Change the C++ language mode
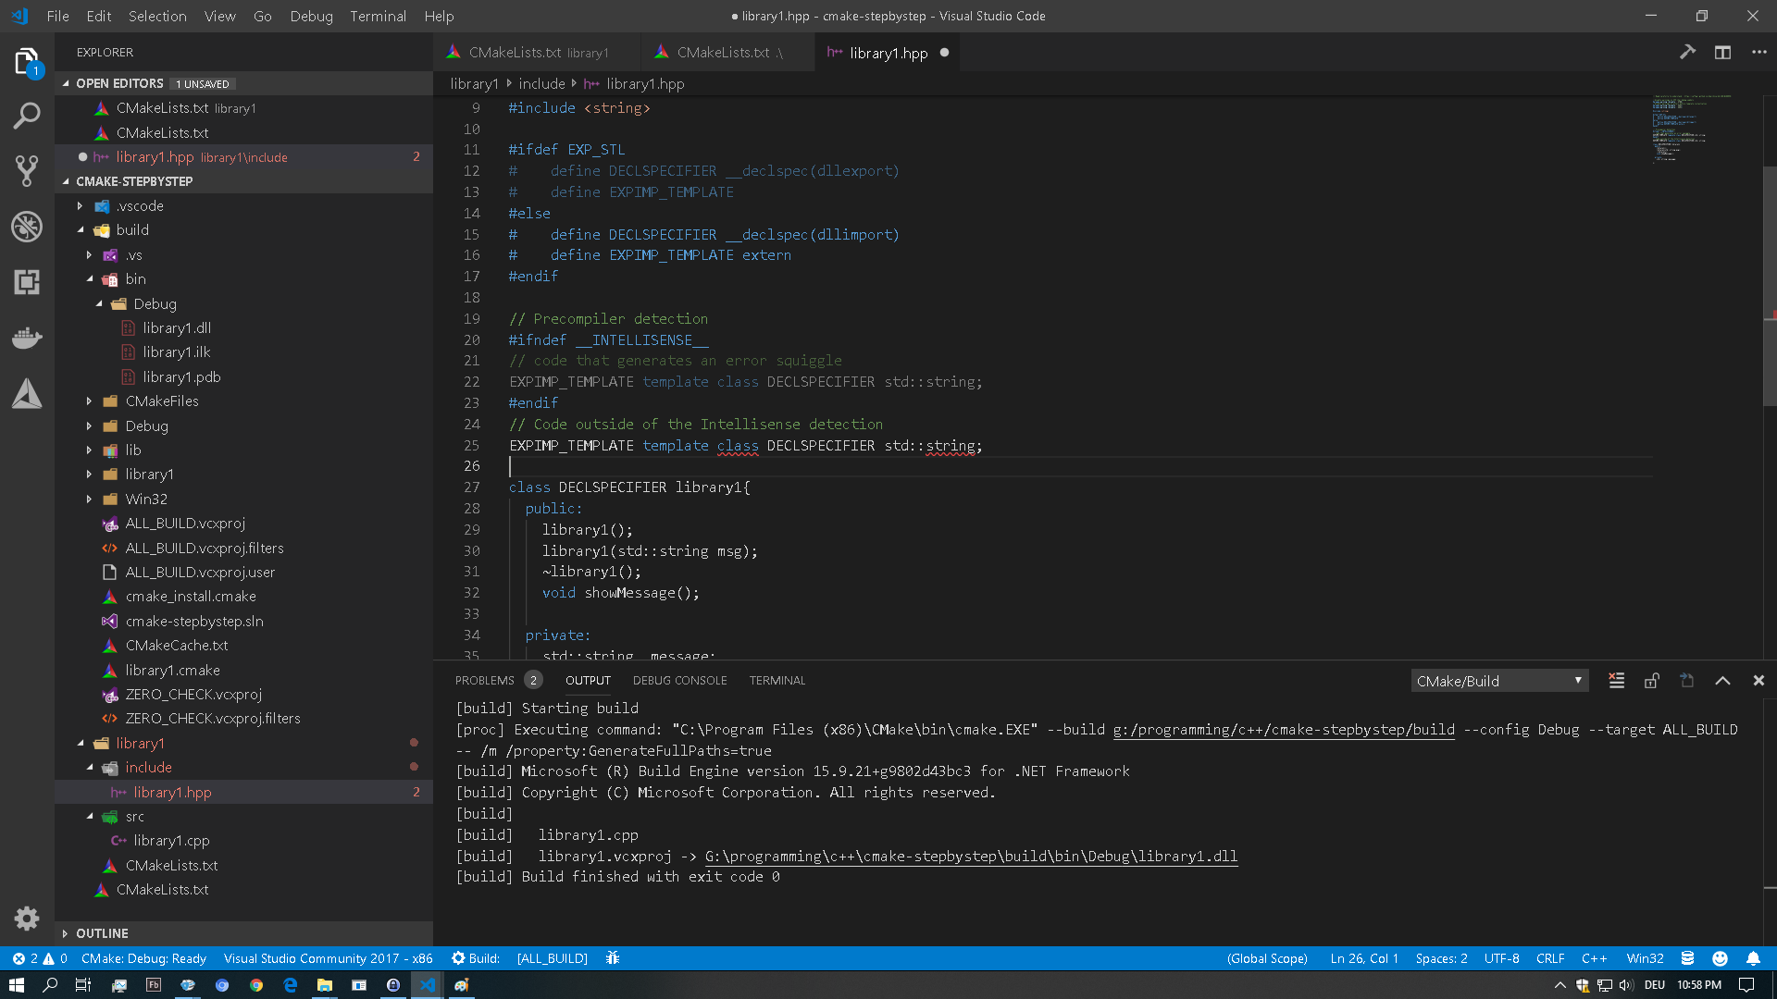The image size is (1777, 999). 1594,958
